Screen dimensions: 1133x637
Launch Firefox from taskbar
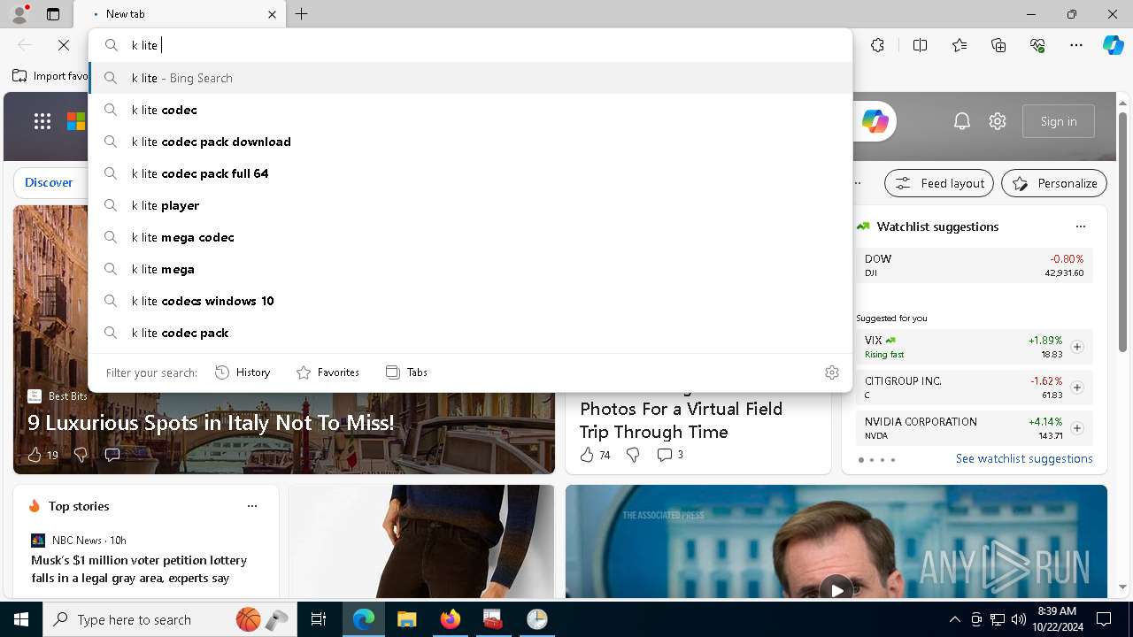click(450, 619)
